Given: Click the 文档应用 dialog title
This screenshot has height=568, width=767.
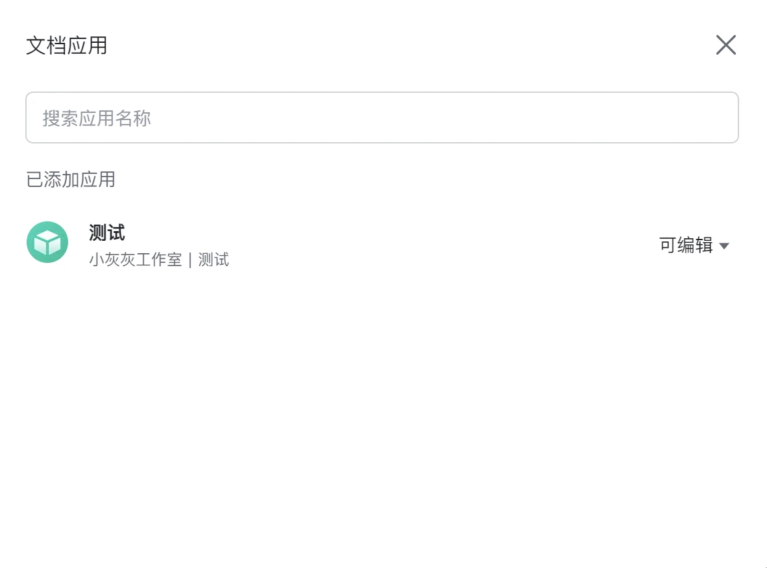Looking at the screenshot, I should [x=67, y=45].
